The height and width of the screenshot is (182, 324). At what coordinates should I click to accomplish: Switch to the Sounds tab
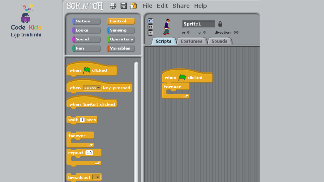pos(219,41)
